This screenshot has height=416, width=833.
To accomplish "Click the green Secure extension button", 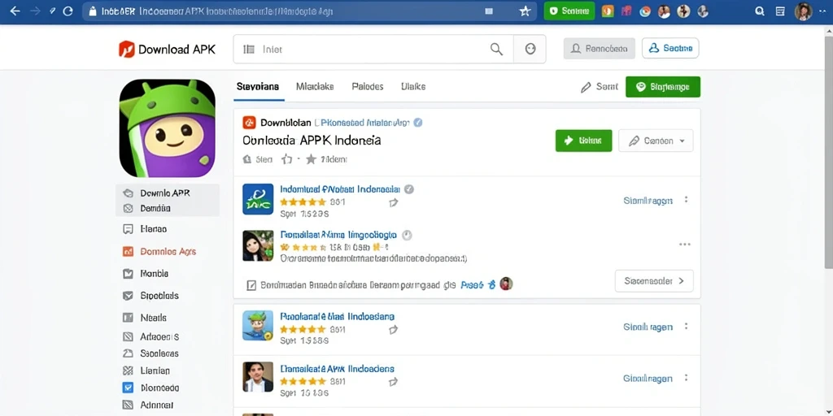I will coord(569,11).
